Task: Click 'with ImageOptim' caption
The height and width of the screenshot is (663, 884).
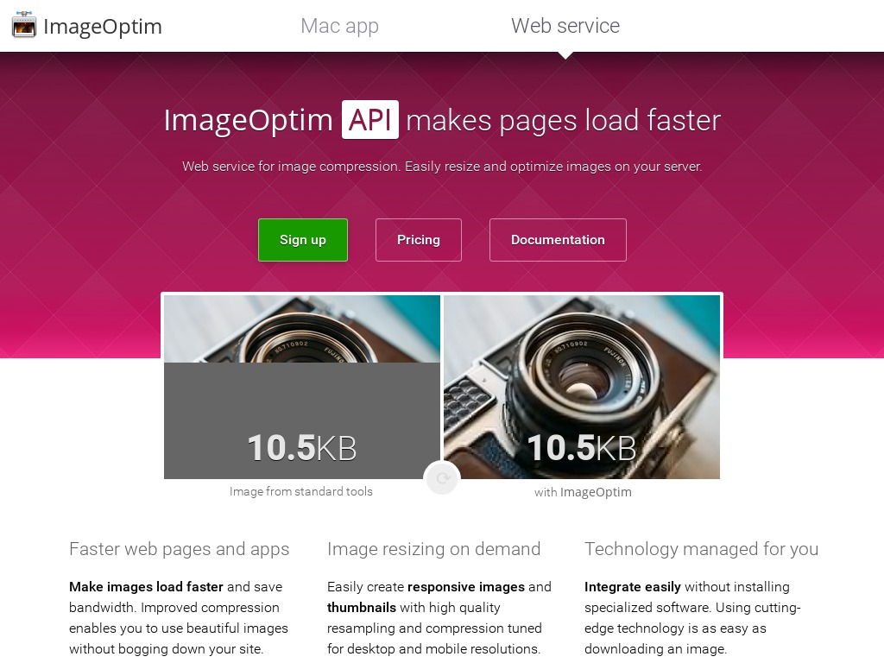Action: coord(583,492)
